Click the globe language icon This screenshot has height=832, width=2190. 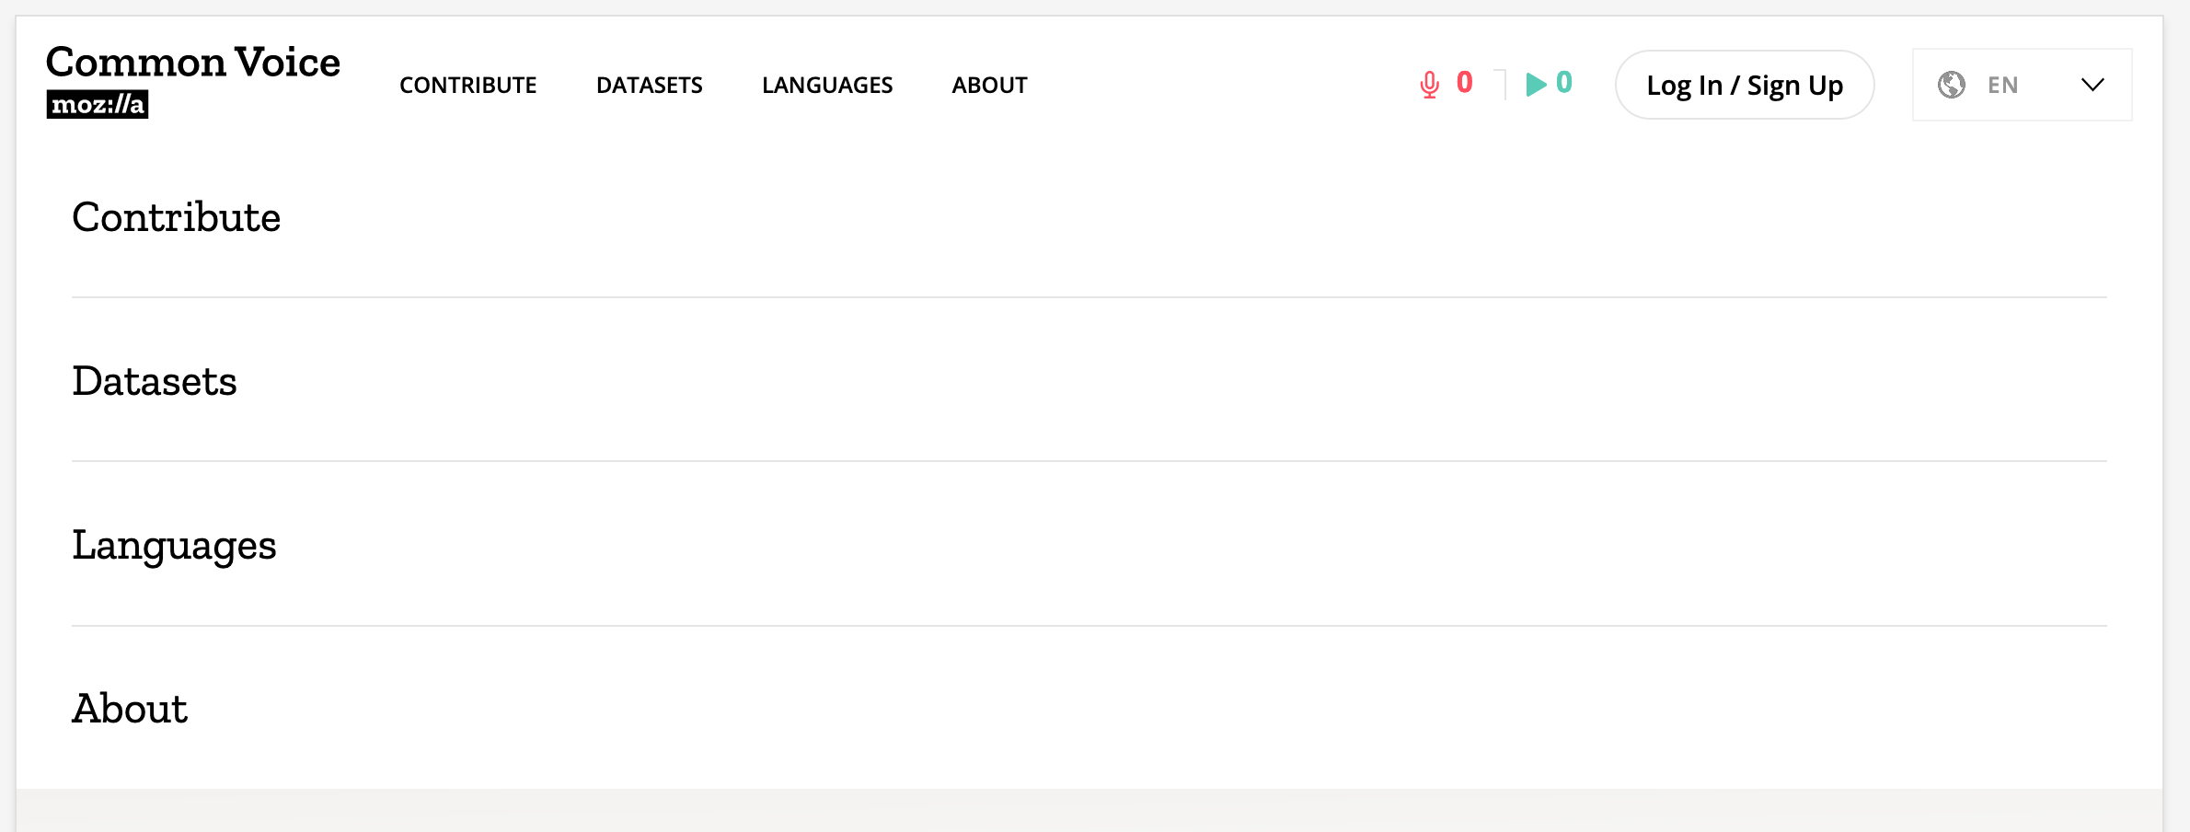coord(1951,84)
